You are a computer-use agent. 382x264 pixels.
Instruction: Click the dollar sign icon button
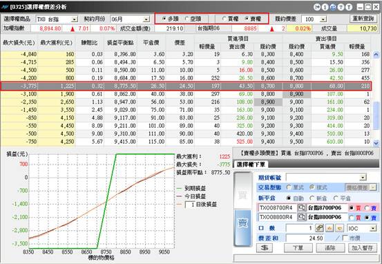265,248
